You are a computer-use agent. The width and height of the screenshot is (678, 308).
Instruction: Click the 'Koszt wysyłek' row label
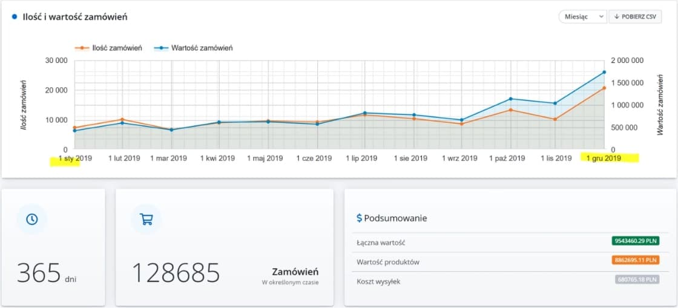coord(378,282)
